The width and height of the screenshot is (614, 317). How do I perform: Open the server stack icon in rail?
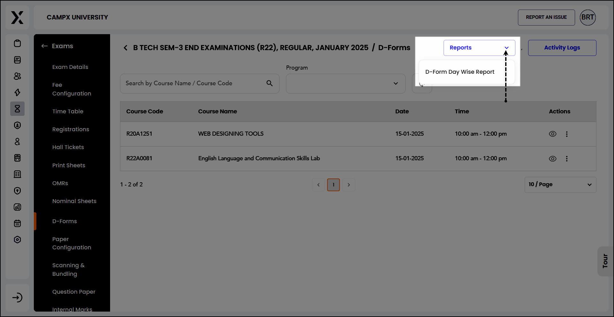(18, 158)
